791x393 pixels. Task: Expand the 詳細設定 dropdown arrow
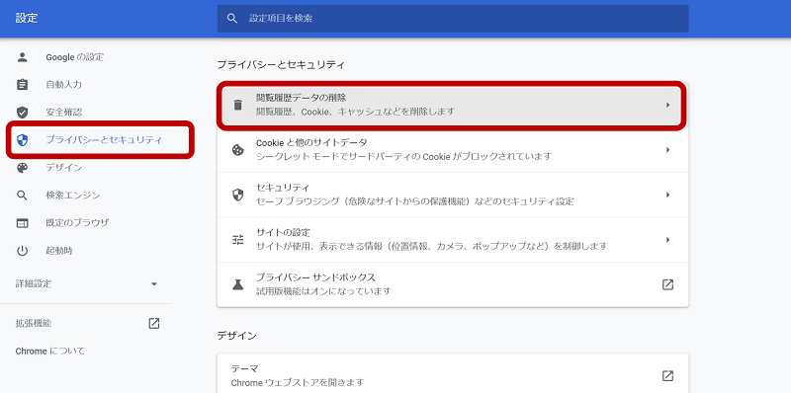point(154,284)
